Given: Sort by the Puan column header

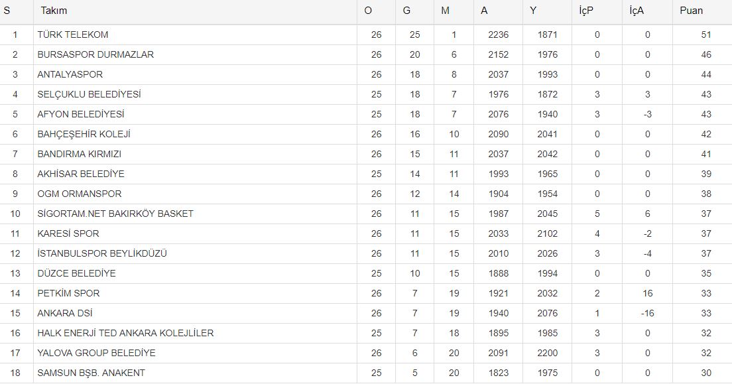Looking at the screenshot, I should (x=691, y=11).
